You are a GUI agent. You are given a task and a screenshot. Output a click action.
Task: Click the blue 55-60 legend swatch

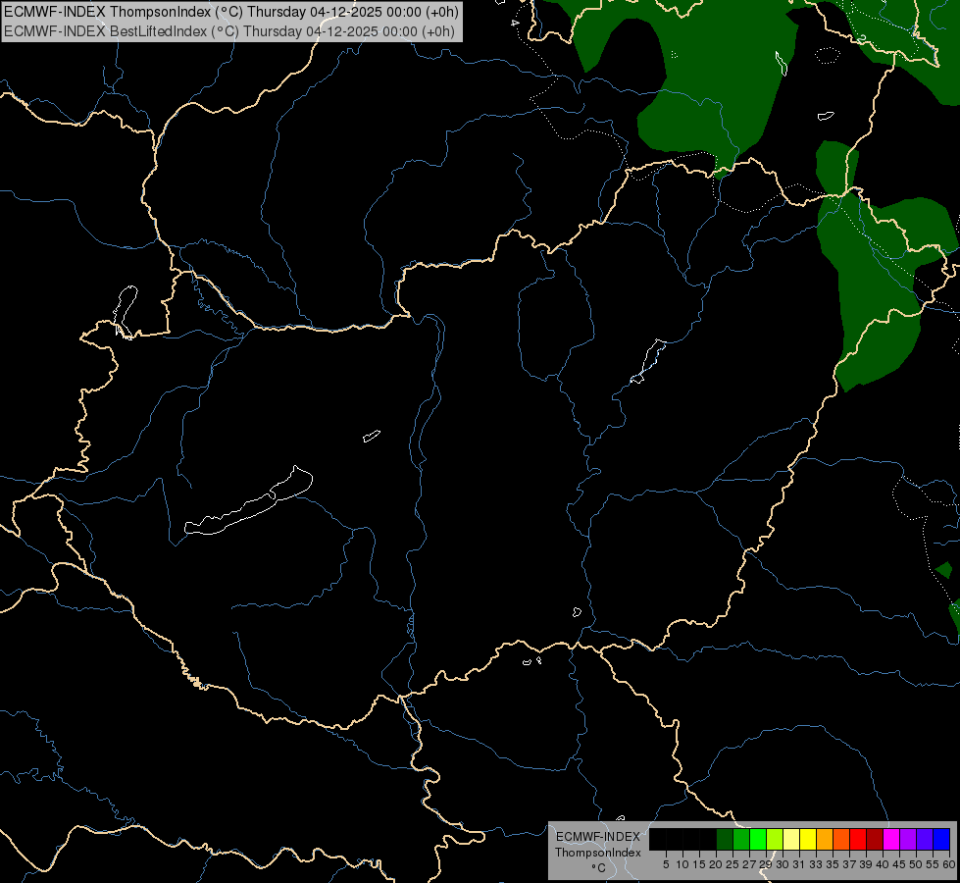point(941,839)
